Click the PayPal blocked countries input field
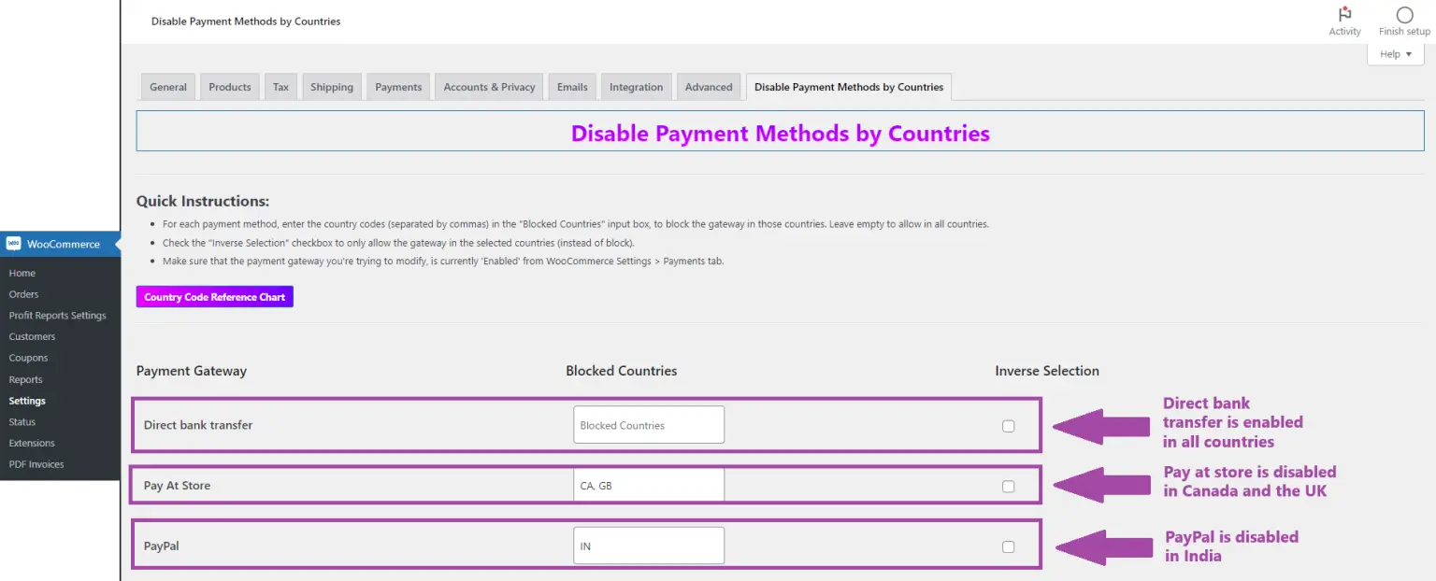 pyautogui.click(x=648, y=545)
